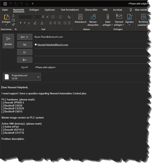The image size is (155, 166).
Task: Click the Bcc button
Action: click(x=24, y=60)
